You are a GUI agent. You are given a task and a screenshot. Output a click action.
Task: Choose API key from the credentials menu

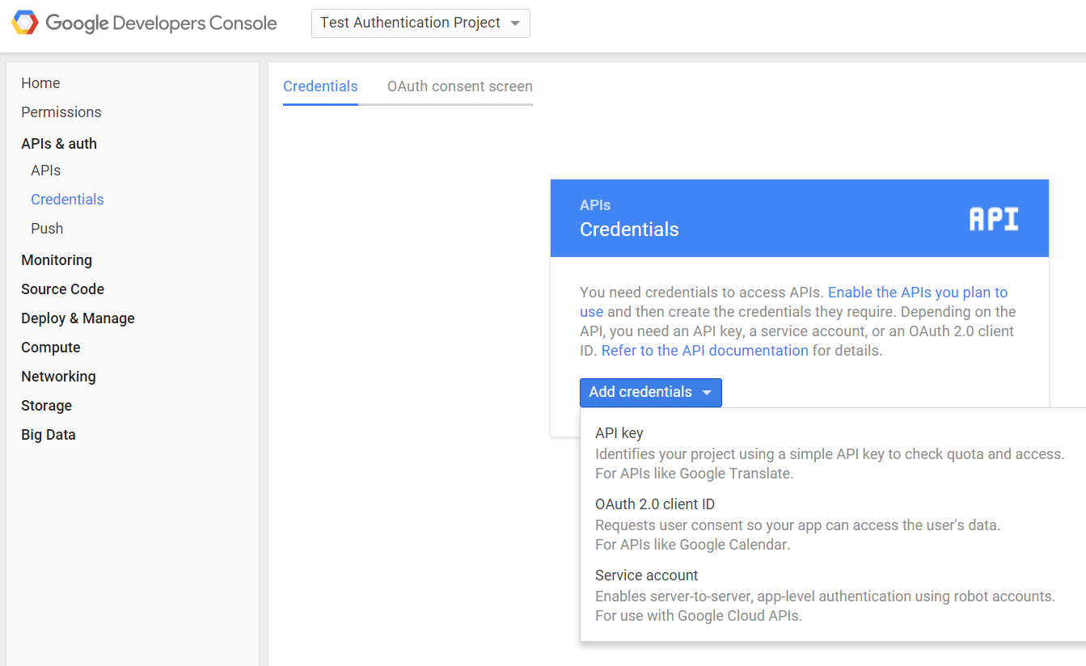[619, 433]
